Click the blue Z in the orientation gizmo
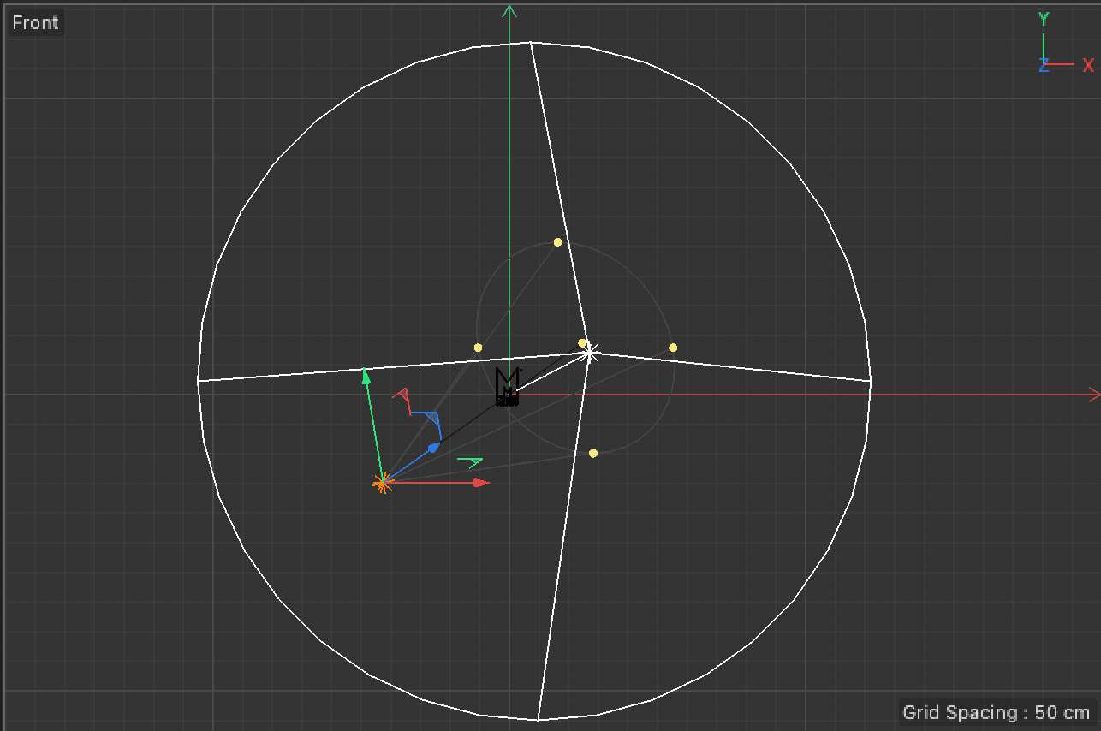Screen dimensions: 1101x731 click(1043, 66)
